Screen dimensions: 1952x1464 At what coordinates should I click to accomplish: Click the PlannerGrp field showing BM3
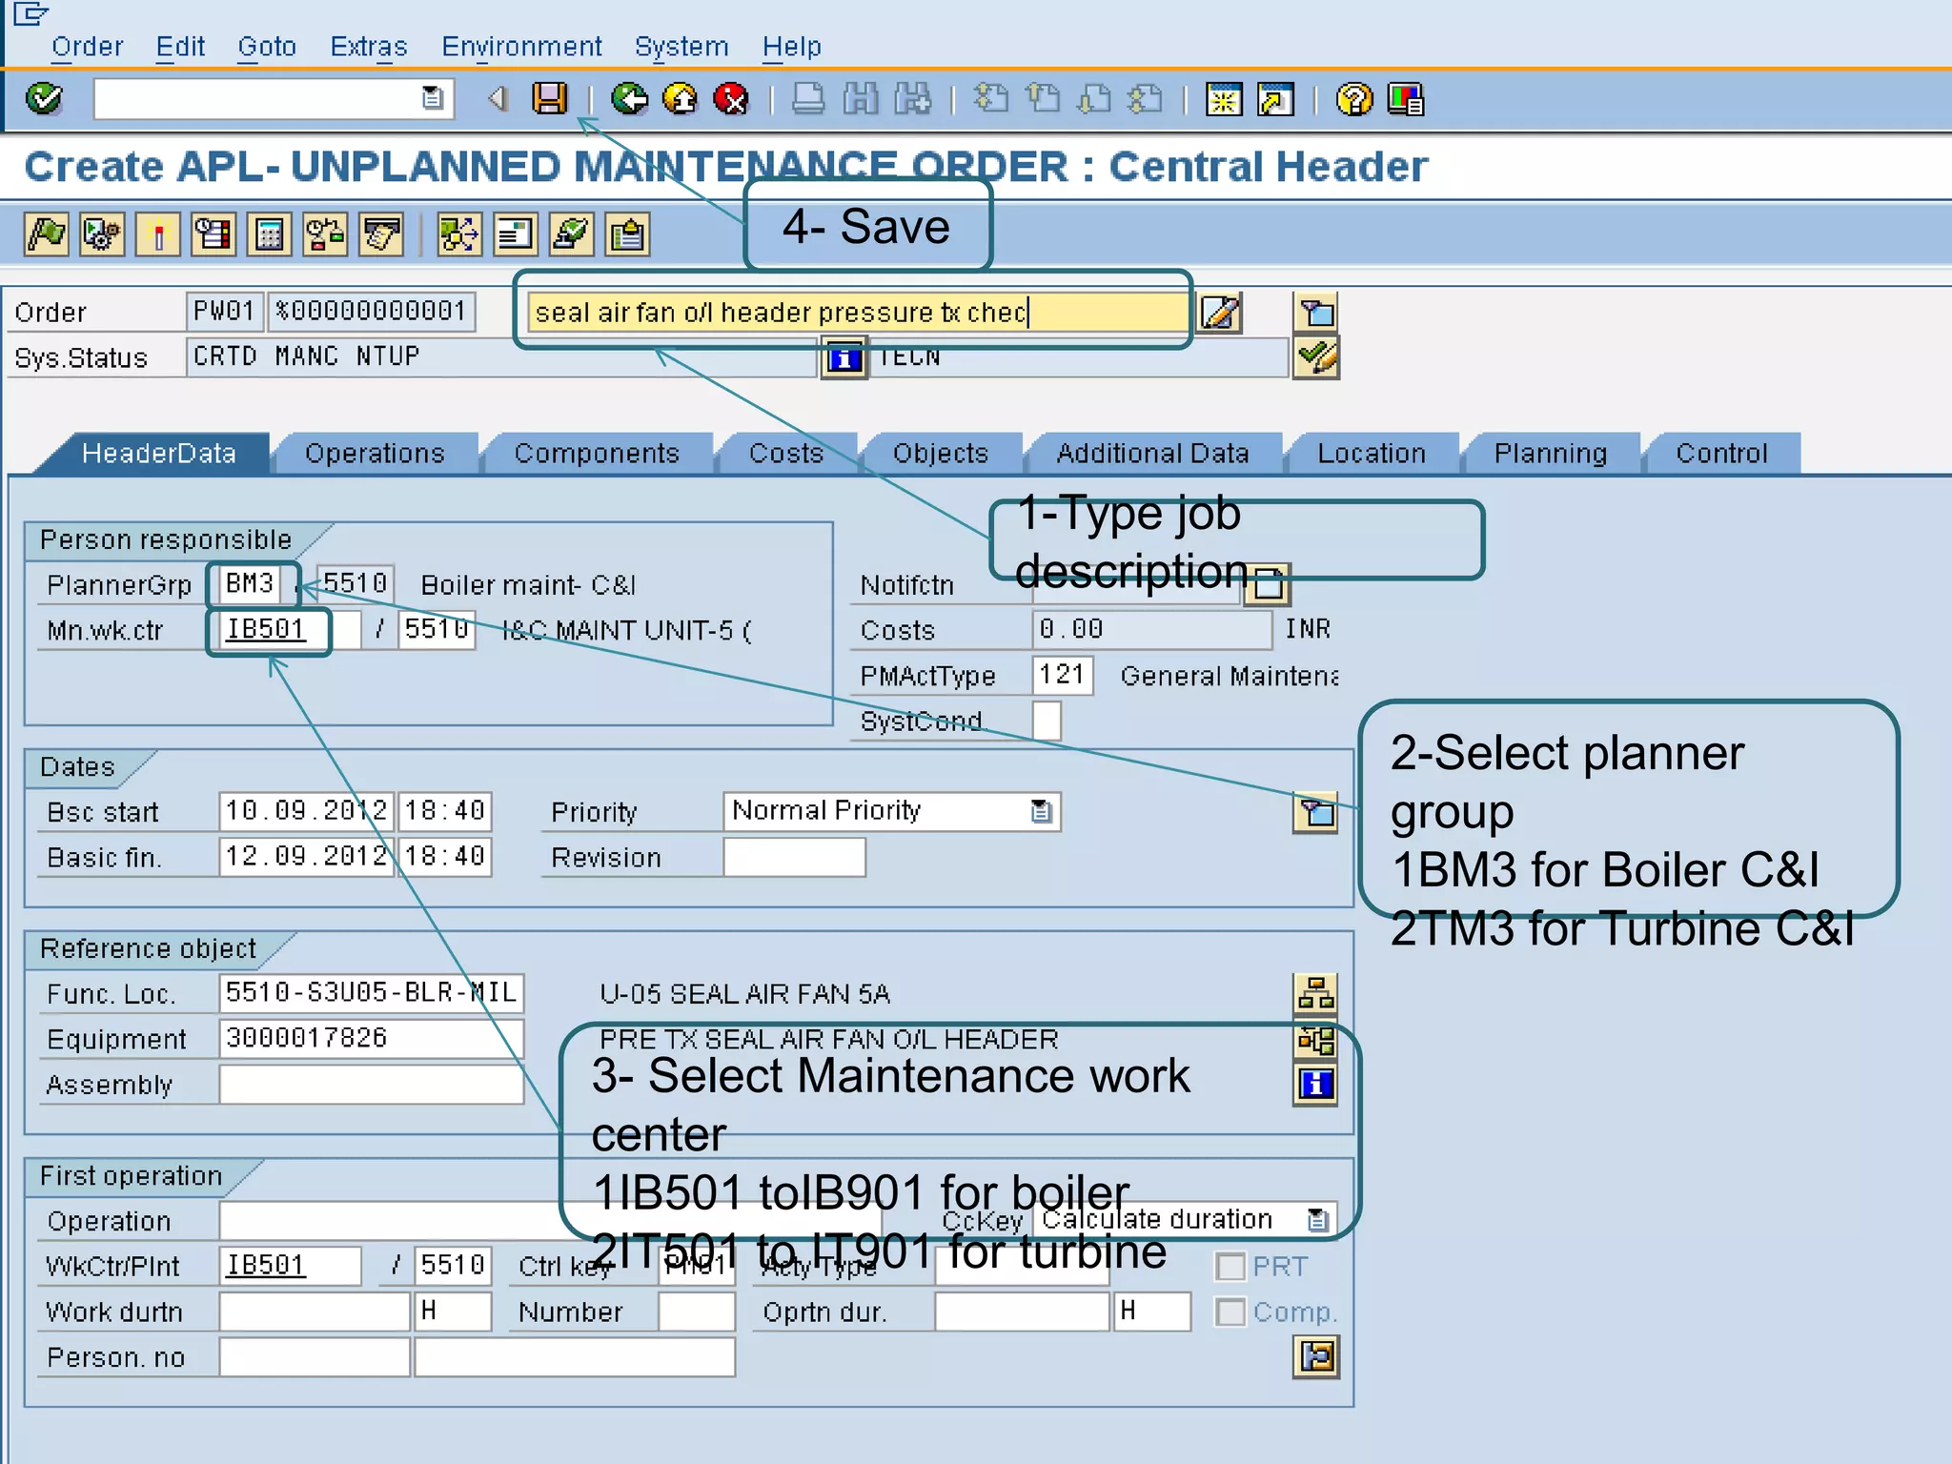250,583
